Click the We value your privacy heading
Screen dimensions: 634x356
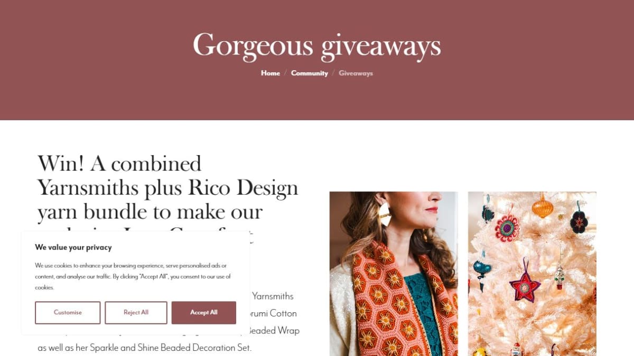pos(73,247)
